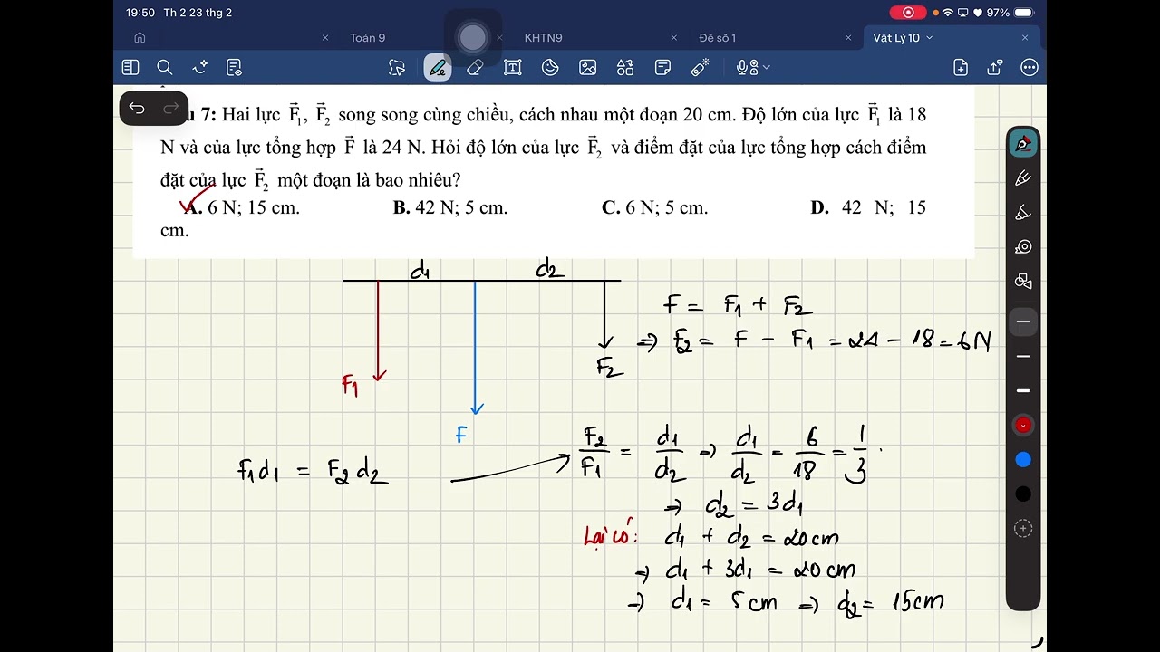This screenshot has width=1160, height=652.
Task: Open the stroke settings spiral icon
Action: [1023, 246]
